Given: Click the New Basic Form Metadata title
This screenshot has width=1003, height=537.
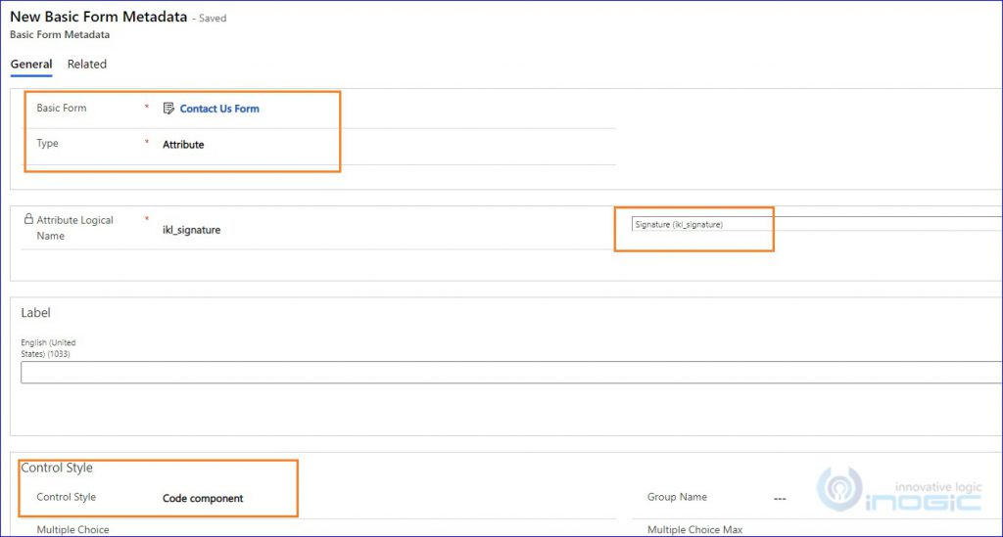Looking at the screenshot, I should 98,17.
